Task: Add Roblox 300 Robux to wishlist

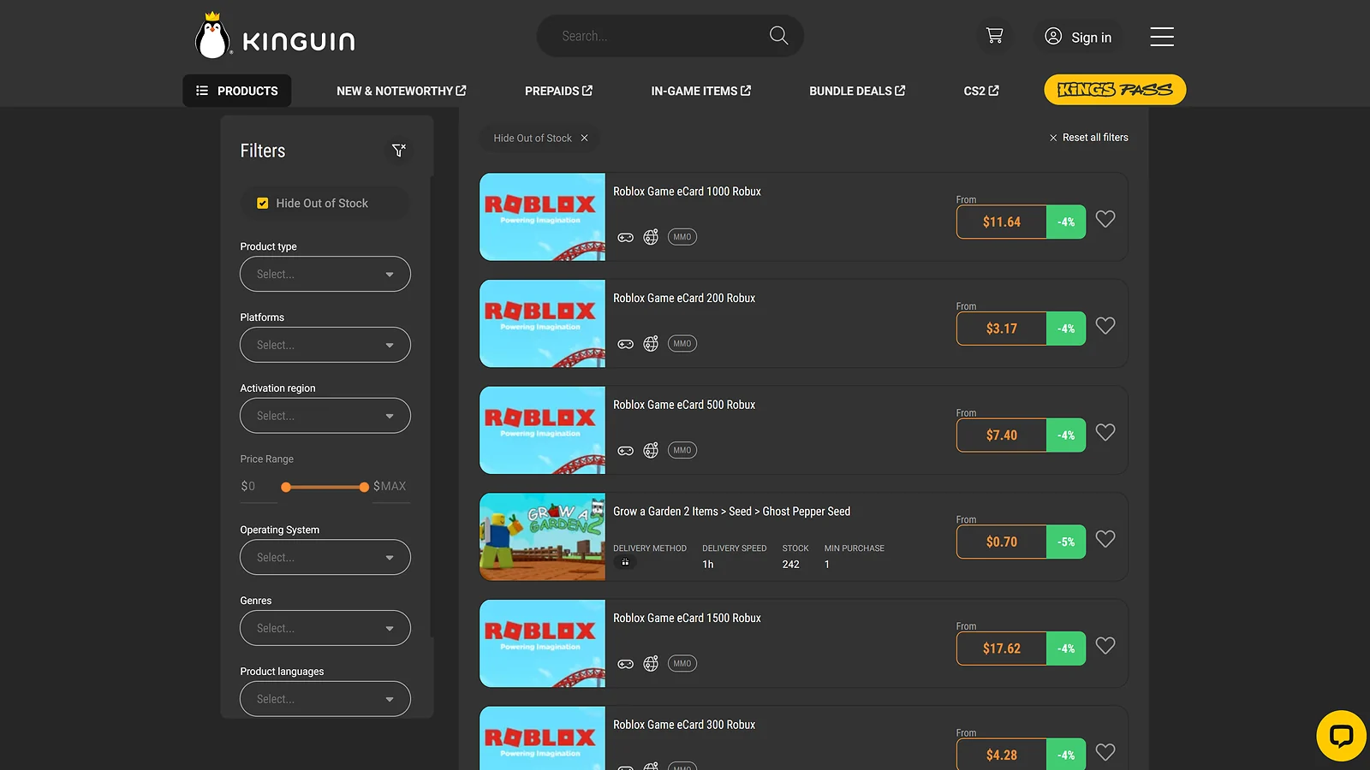Action: pyautogui.click(x=1105, y=752)
